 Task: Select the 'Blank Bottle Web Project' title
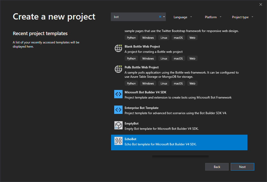pos(142,47)
